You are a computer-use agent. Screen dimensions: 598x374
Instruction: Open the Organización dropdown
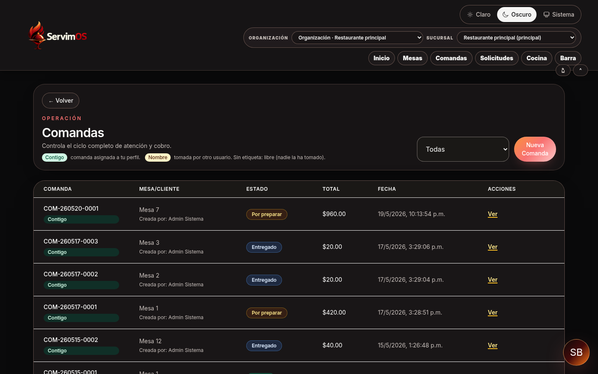pos(357,38)
